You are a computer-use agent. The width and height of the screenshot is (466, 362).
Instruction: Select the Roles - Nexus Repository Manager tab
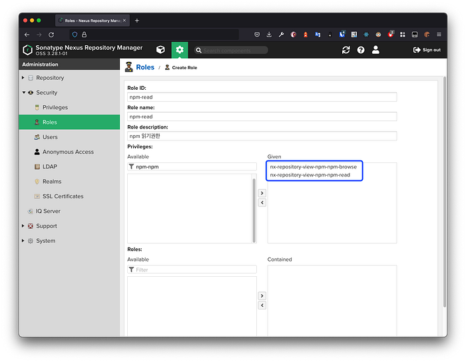coord(93,21)
